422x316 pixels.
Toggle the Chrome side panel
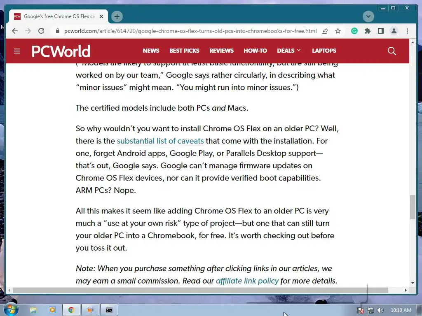pyautogui.click(x=381, y=31)
